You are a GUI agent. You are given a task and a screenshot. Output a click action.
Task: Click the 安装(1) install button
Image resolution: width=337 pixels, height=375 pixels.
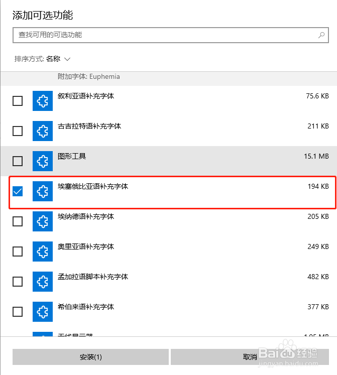(x=90, y=357)
